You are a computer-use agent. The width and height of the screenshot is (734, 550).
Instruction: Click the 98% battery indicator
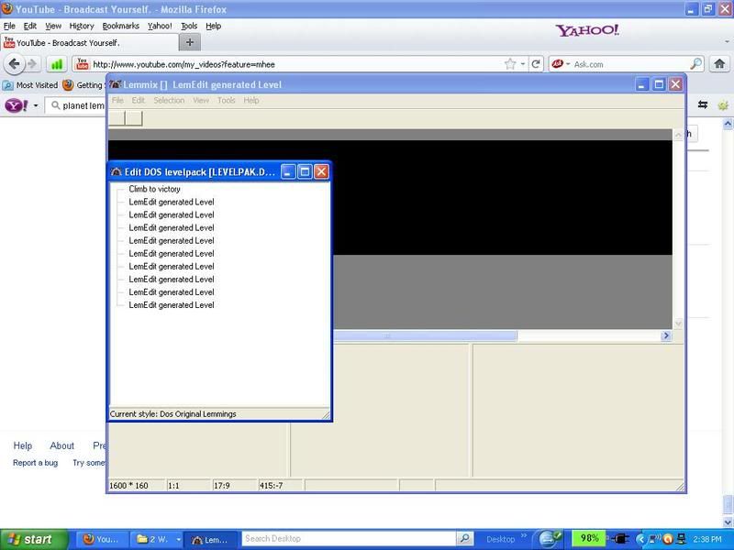(x=589, y=538)
